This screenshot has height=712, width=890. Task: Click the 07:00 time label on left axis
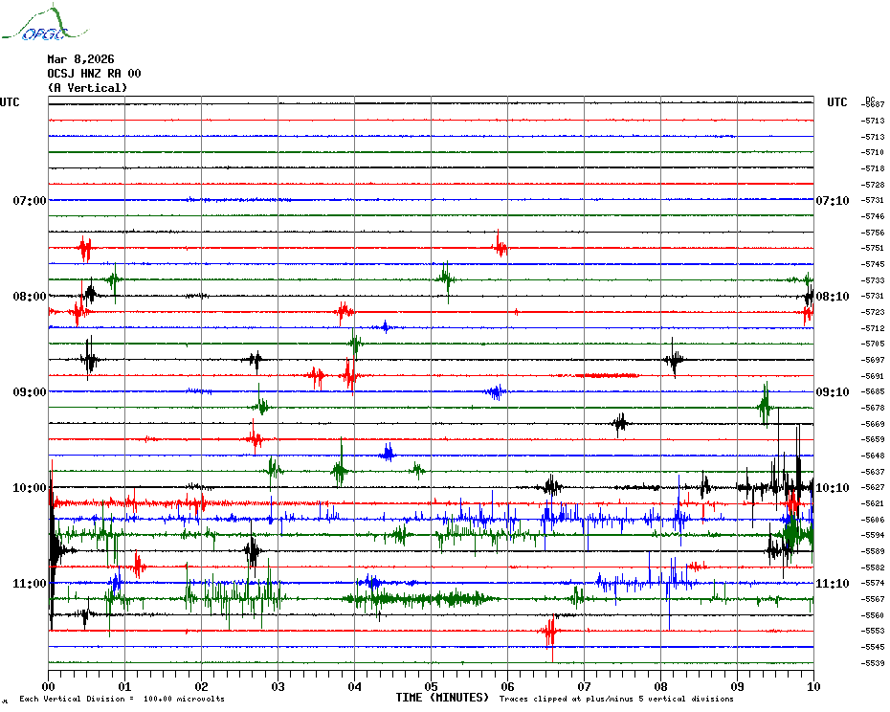click(x=29, y=201)
